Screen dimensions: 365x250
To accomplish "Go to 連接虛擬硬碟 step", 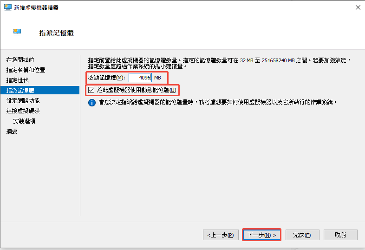I will tap(23, 111).
